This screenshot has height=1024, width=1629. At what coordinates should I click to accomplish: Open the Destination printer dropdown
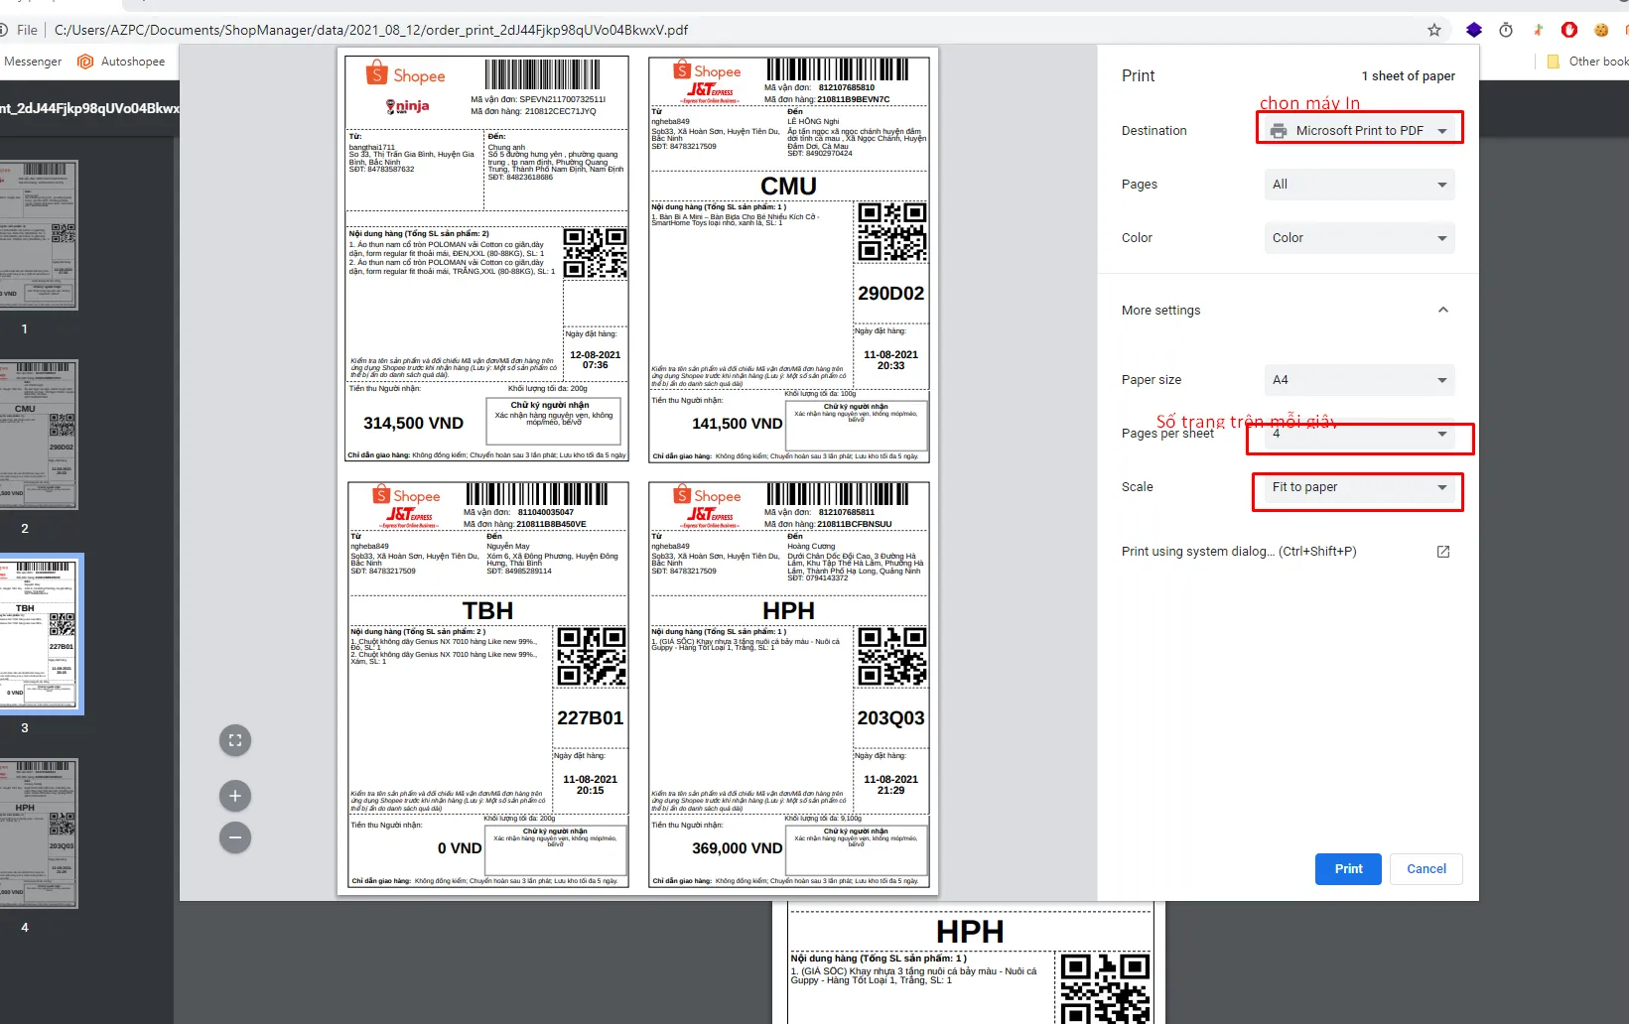(1359, 130)
